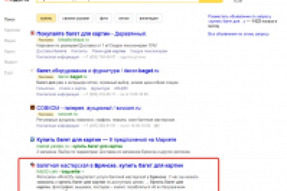Viewport: 287px width, 191px height.
Task: Click the green market URL under the Маркет result
Action: tap(79, 146)
